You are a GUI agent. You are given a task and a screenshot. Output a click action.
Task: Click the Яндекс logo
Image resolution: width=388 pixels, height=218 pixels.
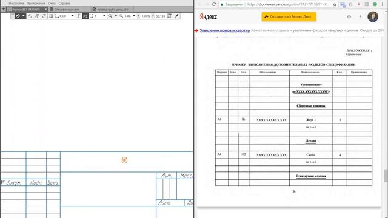(209, 16)
